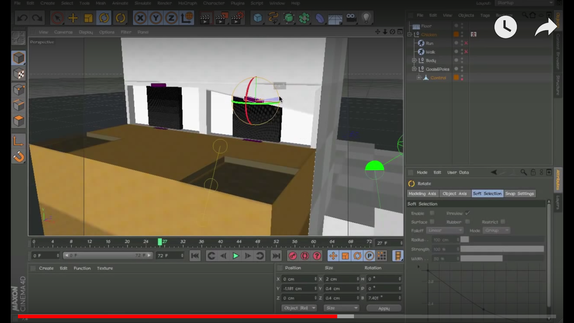
Task: Open the Size dropdown under coordinates
Action: click(x=341, y=308)
